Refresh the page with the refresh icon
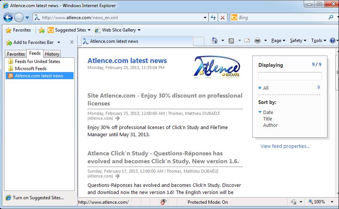Screen dimensions: 339x209 point(213,18)
